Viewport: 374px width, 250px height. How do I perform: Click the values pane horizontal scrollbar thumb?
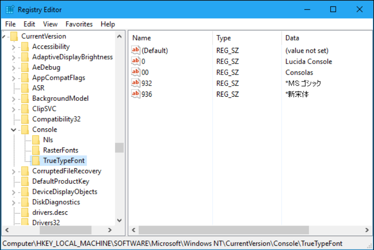point(224,230)
